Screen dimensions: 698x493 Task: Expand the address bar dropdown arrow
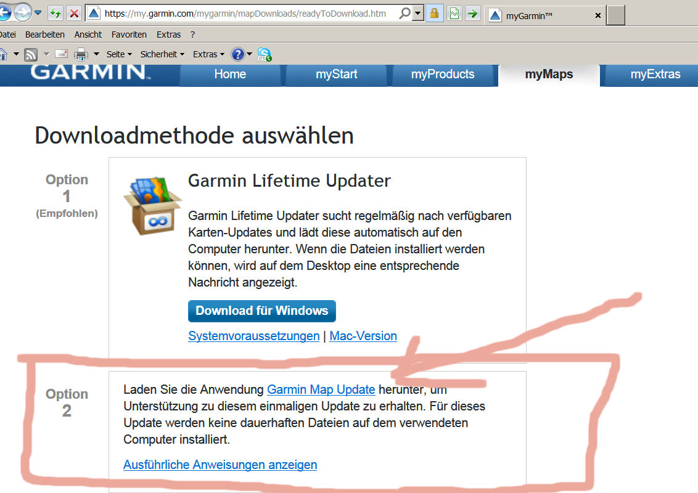(x=417, y=13)
